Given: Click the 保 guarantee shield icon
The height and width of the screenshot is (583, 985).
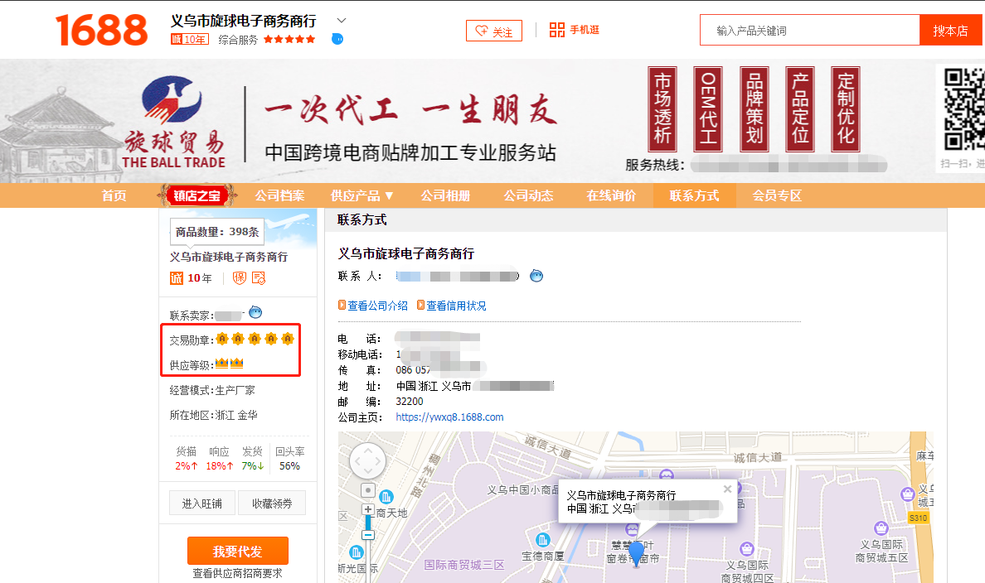Looking at the screenshot, I should [x=240, y=278].
